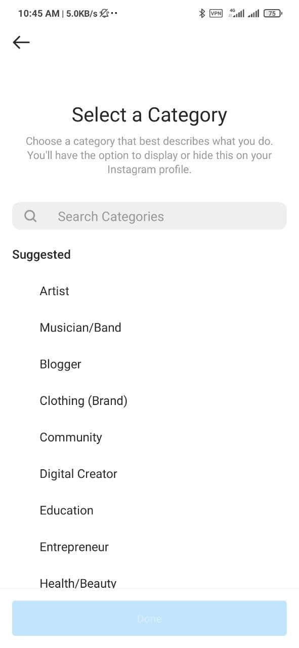
Task: Choose Musician/Band category
Action: [x=80, y=328]
